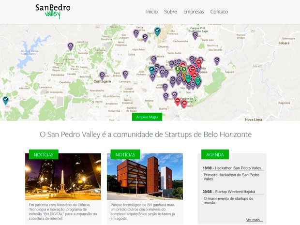
Task: Select the red pin near Belvedere
Action: pyautogui.click(x=184, y=104)
